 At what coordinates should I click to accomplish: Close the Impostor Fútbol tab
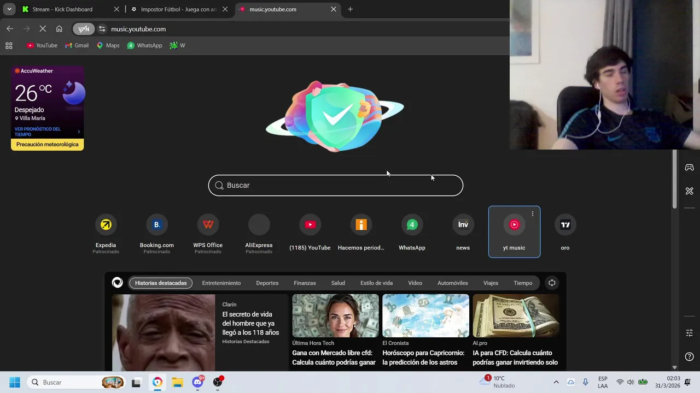tap(225, 9)
